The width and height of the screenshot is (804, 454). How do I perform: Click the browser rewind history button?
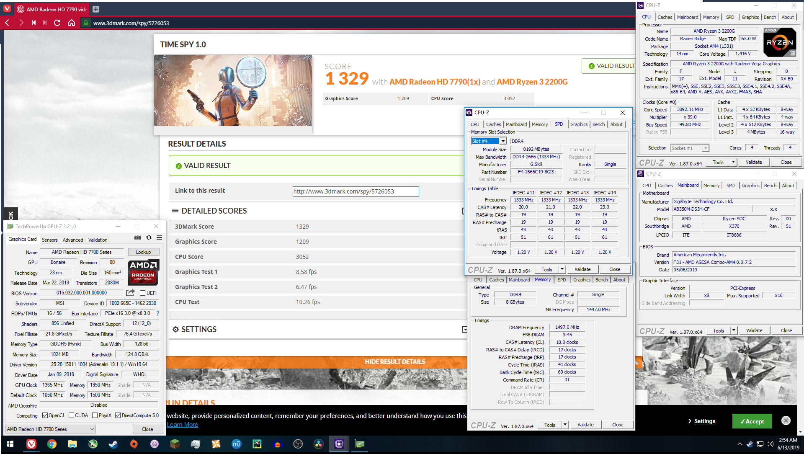33,23
